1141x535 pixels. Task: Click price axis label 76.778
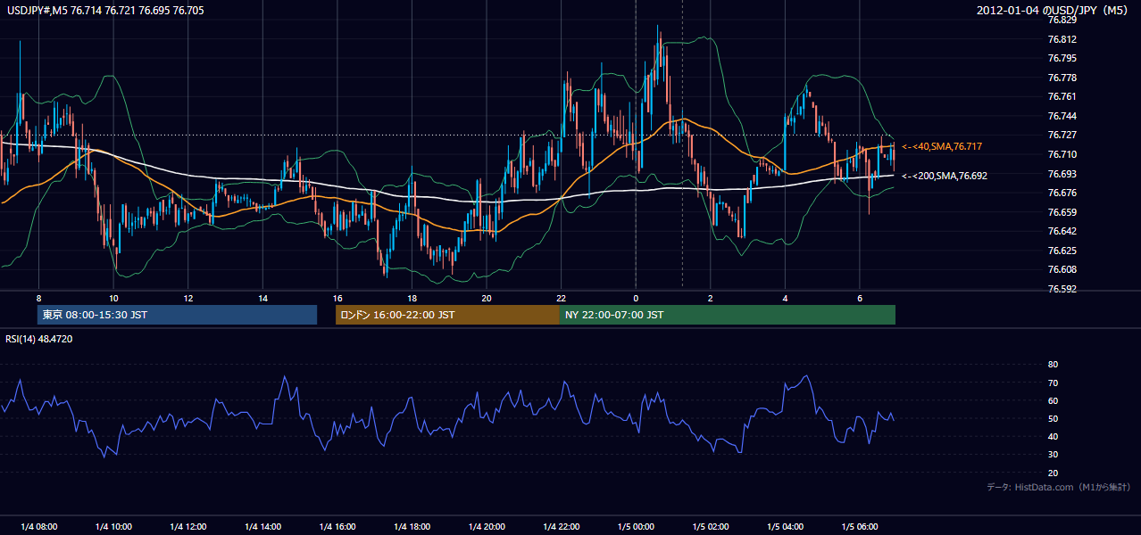[1063, 78]
